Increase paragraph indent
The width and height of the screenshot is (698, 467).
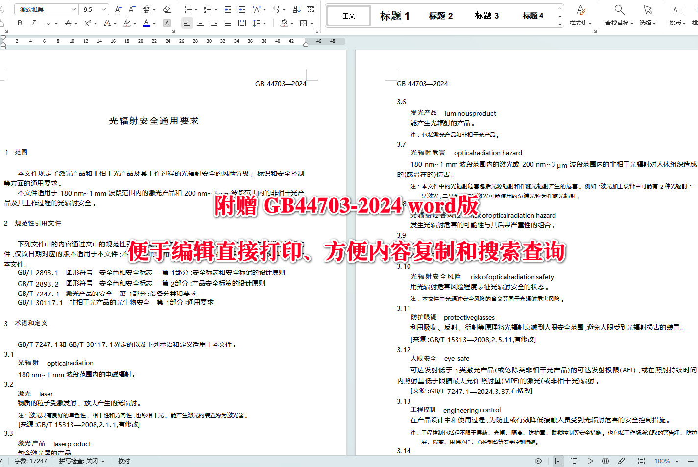(x=241, y=9)
